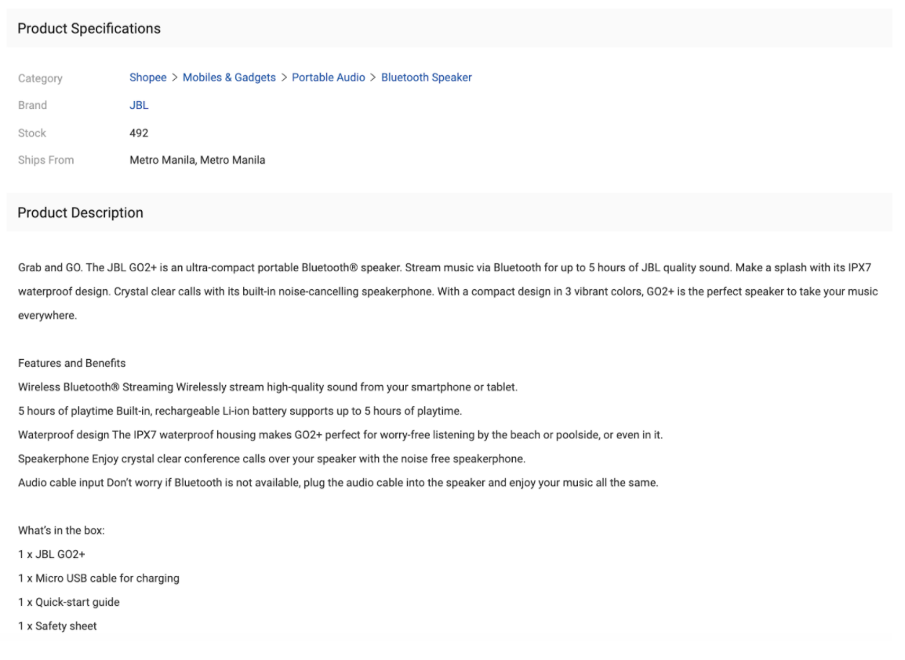The image size is (905, 660).
Task: Click the Product Description heading
Action: tap(80, 213)
